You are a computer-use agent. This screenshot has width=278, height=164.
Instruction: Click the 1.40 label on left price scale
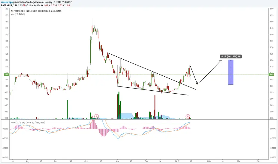coord(7,35)
